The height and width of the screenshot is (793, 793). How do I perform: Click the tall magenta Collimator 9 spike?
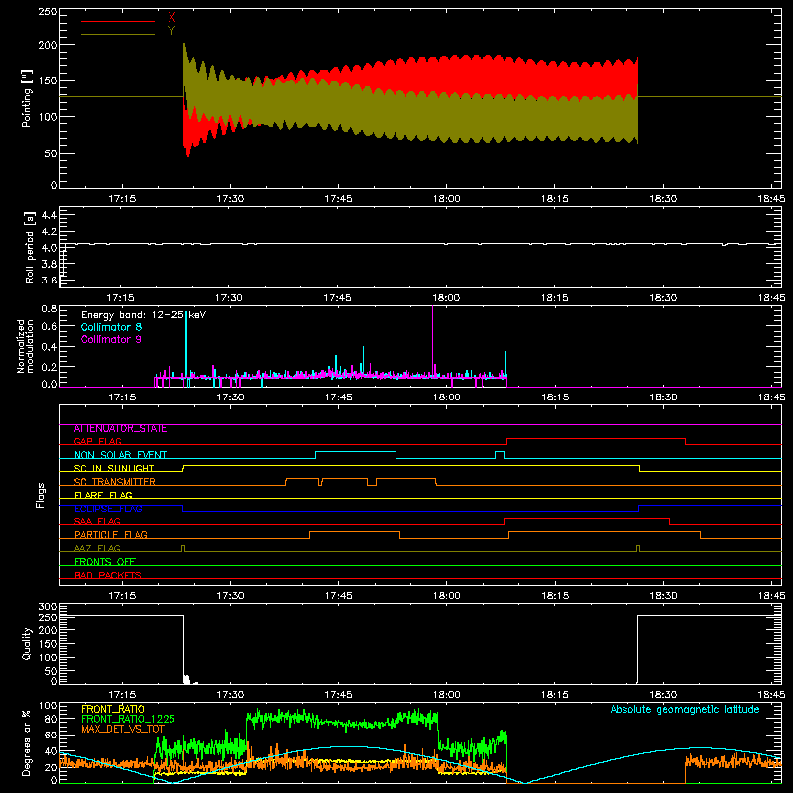(x=432, y=340)
